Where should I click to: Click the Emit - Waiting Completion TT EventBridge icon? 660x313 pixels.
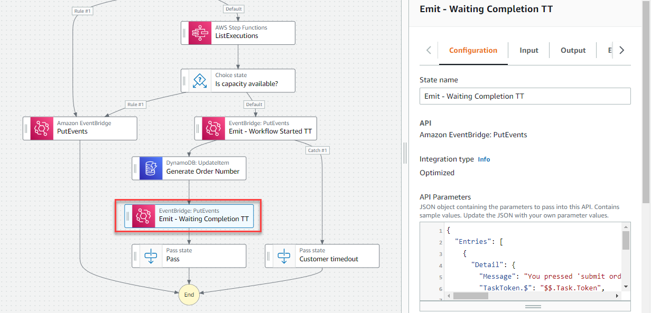click(x=143, y=215)
